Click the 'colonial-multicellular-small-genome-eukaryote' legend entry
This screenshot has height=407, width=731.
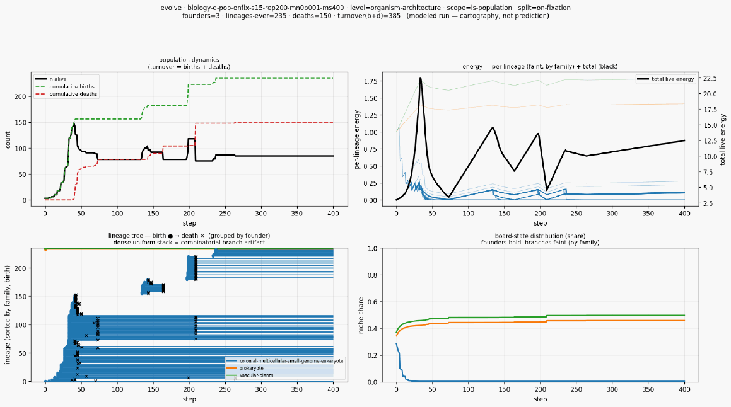pos(284,361)
